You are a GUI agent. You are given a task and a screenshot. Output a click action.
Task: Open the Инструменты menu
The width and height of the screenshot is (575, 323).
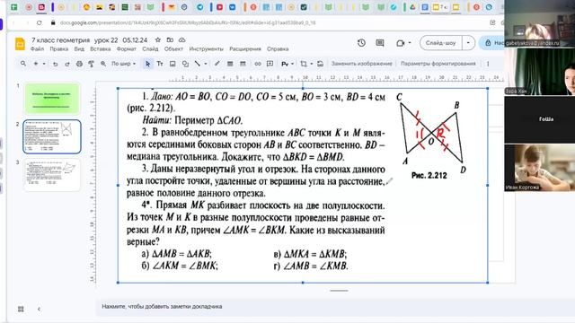point(206,48)
